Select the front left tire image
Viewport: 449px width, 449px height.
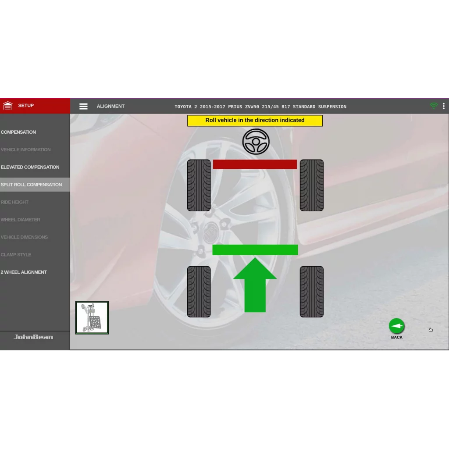(x=199, y=185)
